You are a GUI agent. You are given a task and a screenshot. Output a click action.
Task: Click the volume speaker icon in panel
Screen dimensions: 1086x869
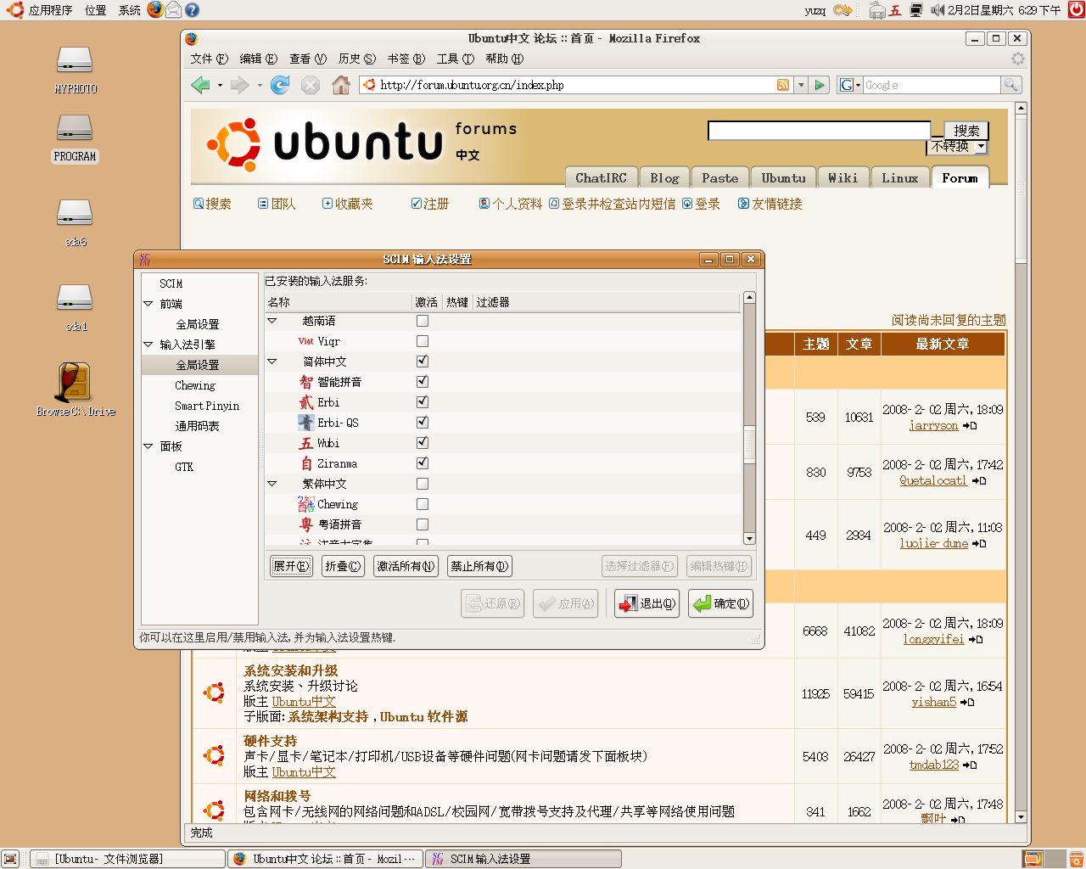(937, 10)
